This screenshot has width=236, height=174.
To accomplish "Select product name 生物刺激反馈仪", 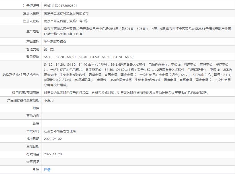I will pyautogui.click(x=55, y=42).
